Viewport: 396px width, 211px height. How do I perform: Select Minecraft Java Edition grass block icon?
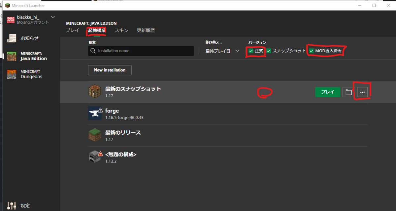(12, 56)
